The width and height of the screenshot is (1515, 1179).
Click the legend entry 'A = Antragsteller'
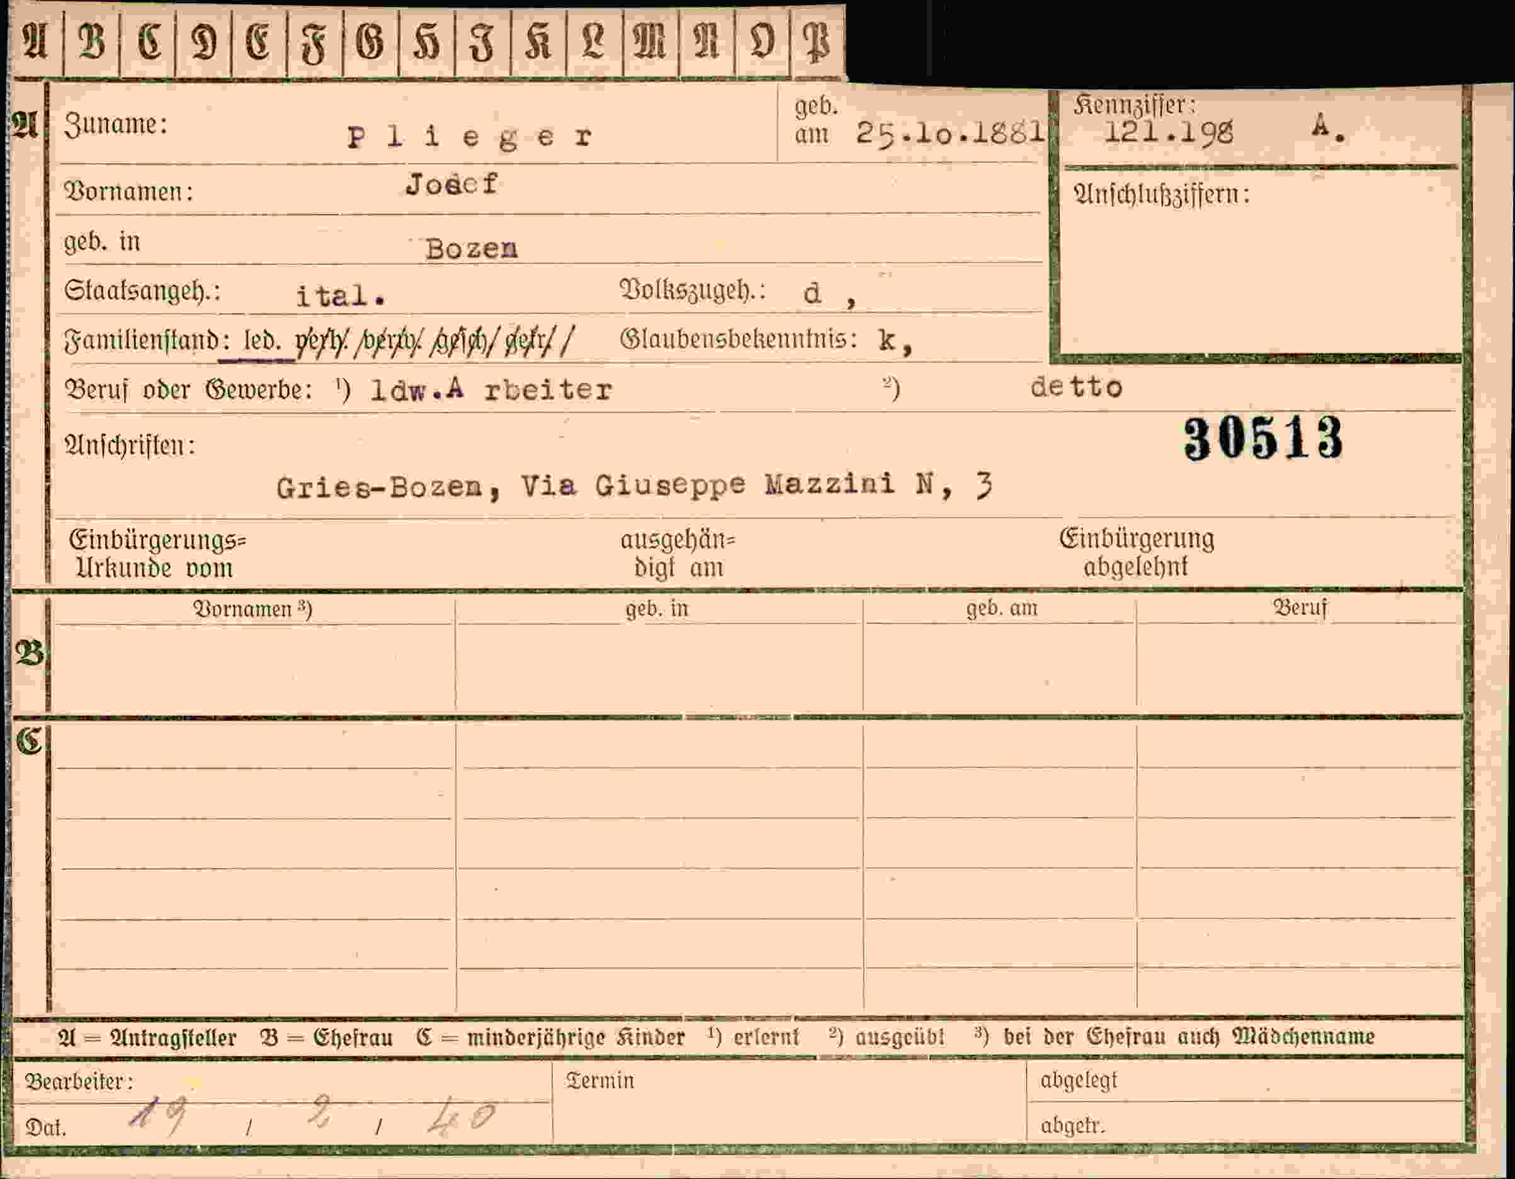pos(148,1038)
